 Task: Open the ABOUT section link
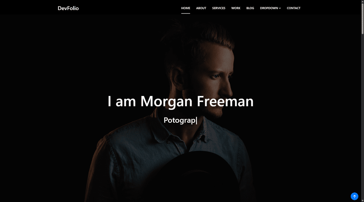(x=201, y=8)
